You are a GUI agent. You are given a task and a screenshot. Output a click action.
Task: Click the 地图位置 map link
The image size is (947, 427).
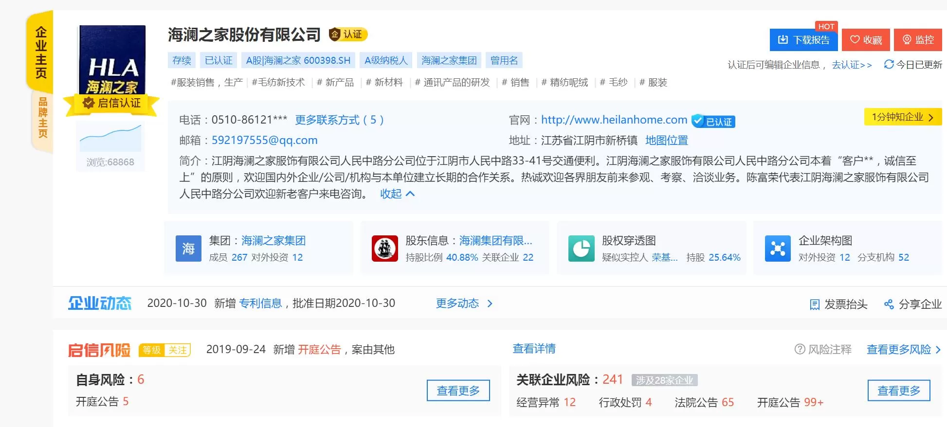tap(666, 141)
